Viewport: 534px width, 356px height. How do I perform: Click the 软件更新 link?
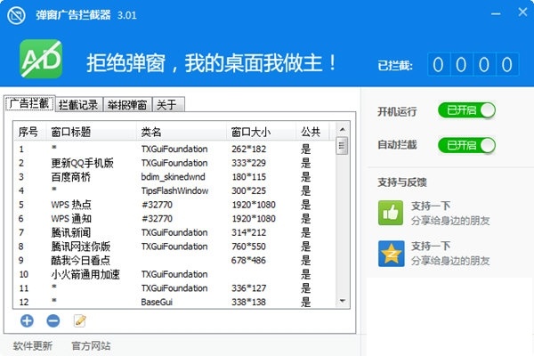click(33, 346)
